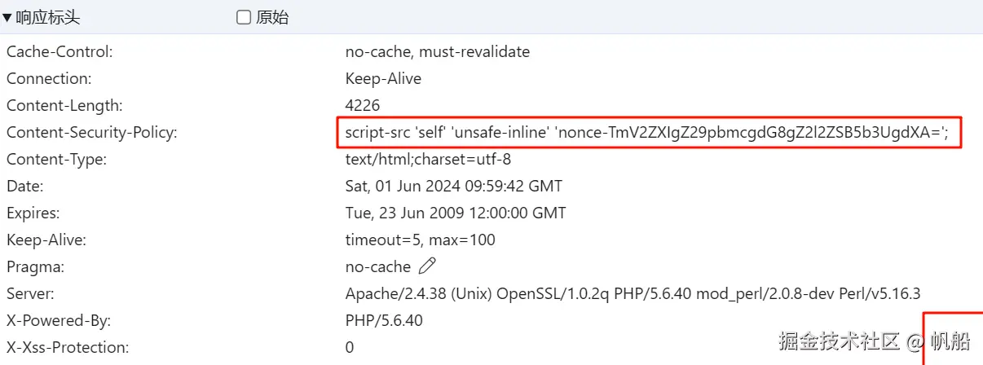The height and width of the screenshot is (365, 983).
Task: Click the Pragma no-cache value
Action: 378,266
